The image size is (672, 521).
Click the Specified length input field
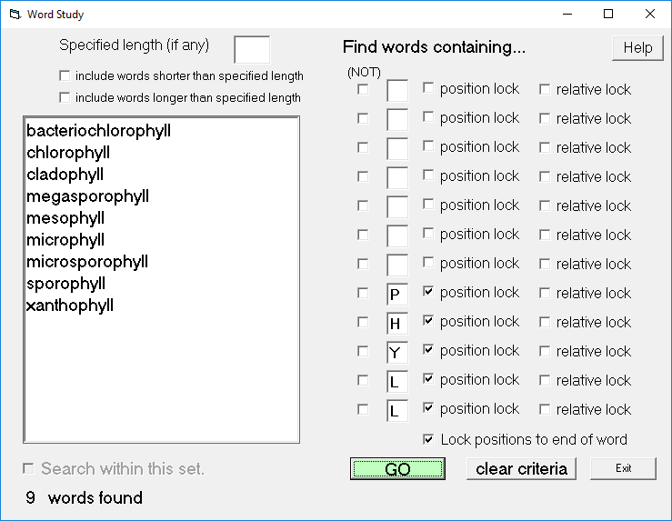coord(252,50)
